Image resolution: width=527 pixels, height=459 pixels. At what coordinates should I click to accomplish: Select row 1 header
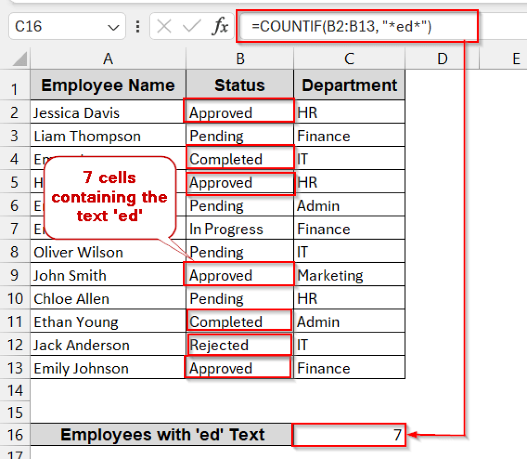click(15, 85)
